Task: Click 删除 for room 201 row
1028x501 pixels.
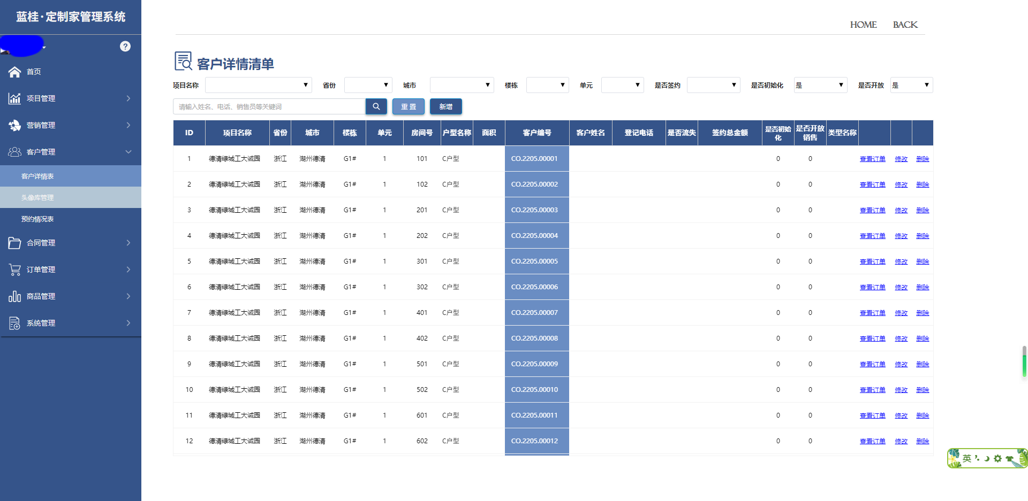Action: 923,210
